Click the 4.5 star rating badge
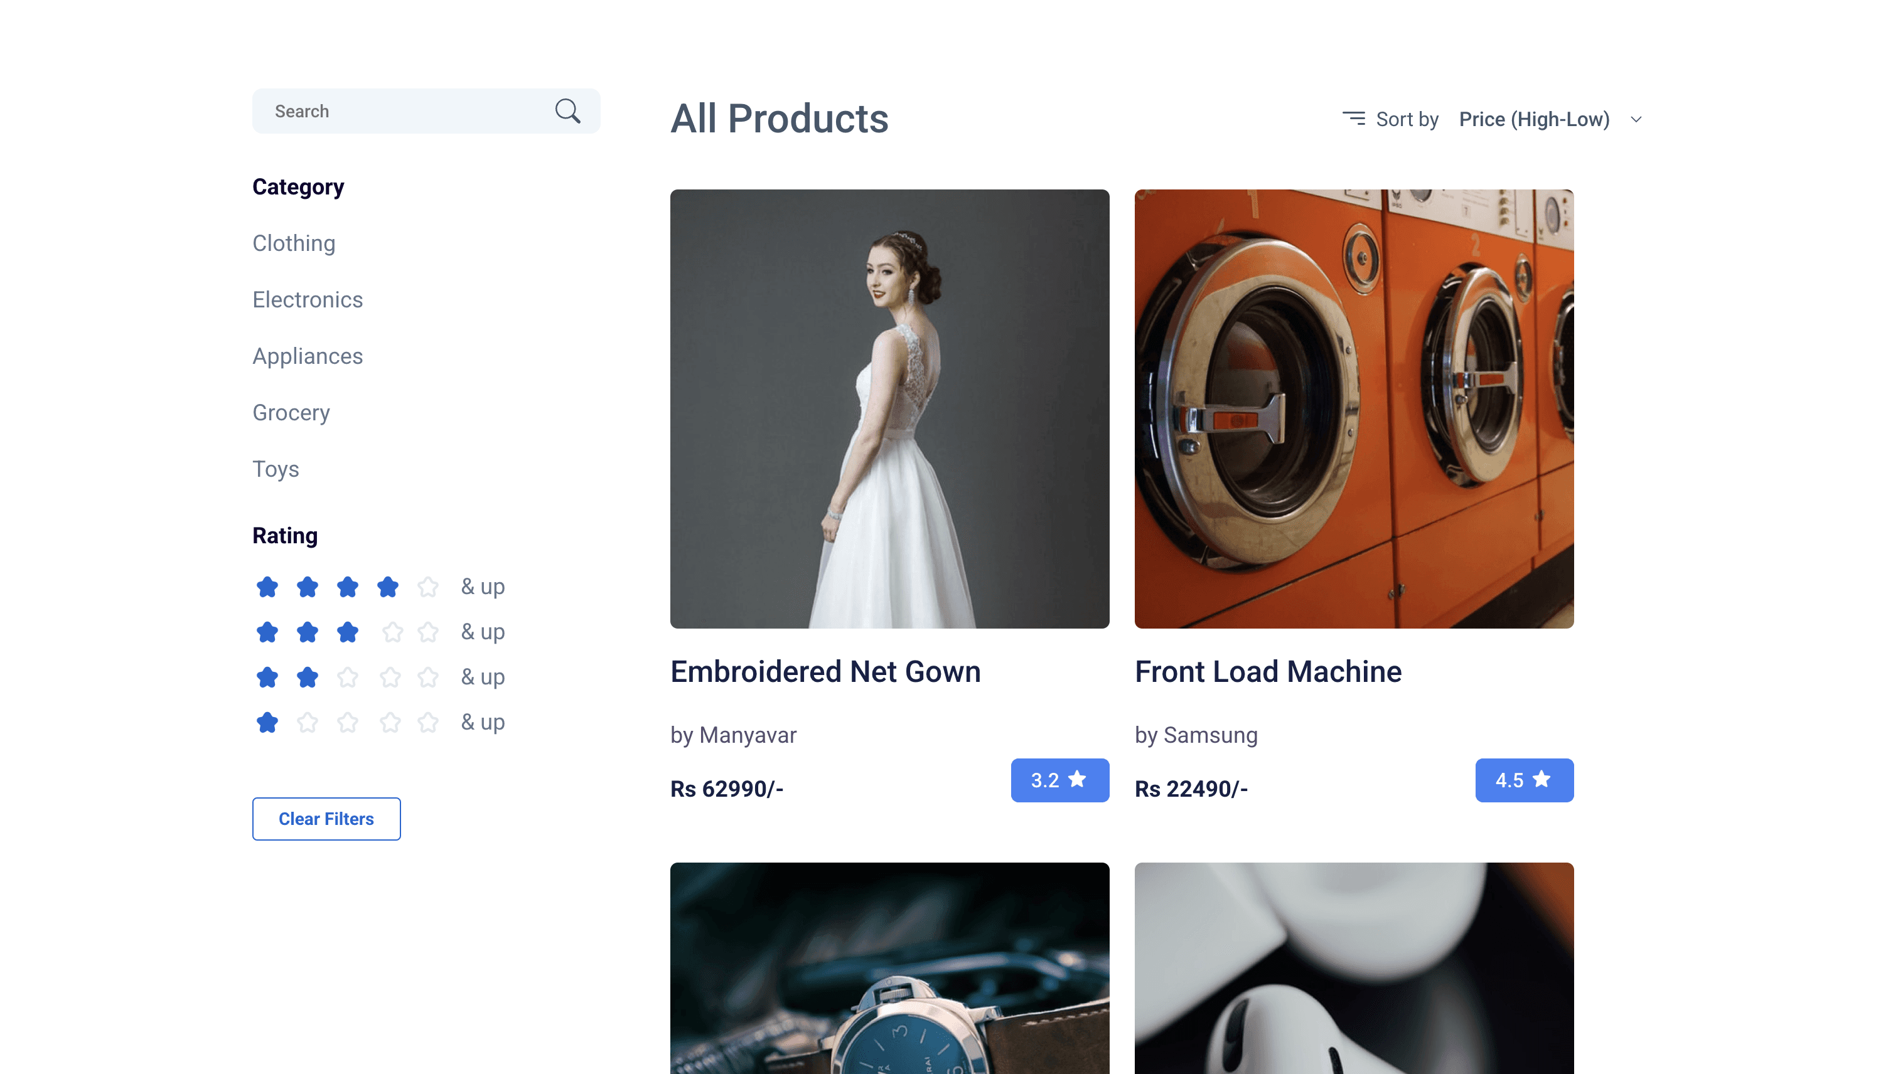This screenshot has height=1074, width=1898. (1524, 780)
